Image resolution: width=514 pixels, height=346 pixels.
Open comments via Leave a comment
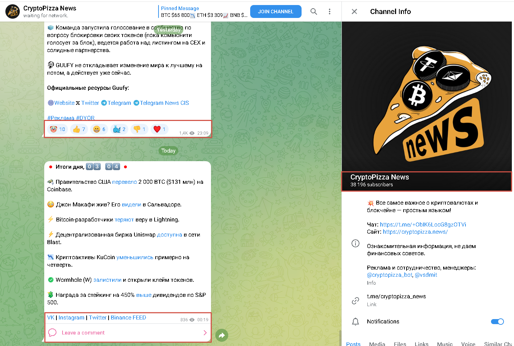click(128, 333)
